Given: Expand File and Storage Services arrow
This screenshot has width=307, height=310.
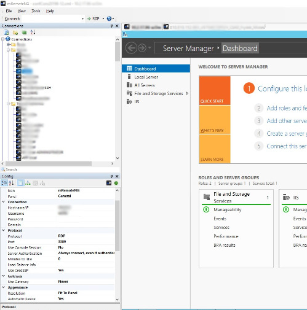Looking at the screenshot, I should 187,93.
